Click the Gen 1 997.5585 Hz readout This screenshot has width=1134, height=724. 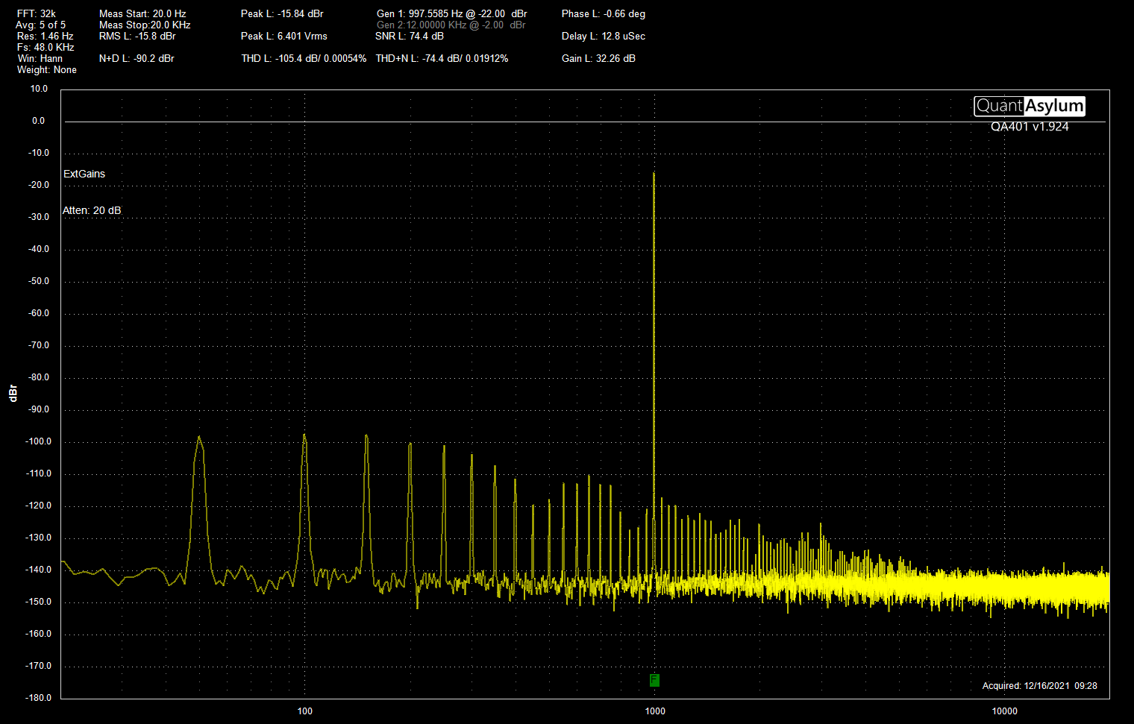452,13
